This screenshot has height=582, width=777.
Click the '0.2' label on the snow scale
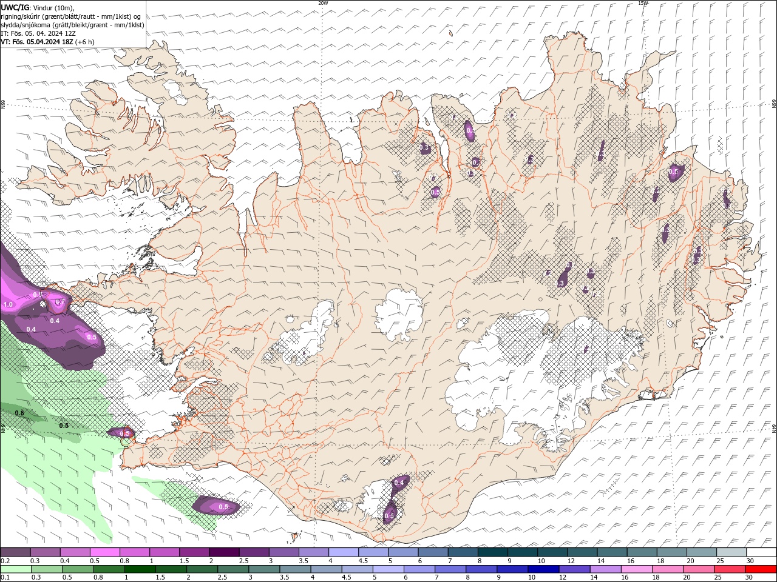pyautogui.click(x=5, y=561)
